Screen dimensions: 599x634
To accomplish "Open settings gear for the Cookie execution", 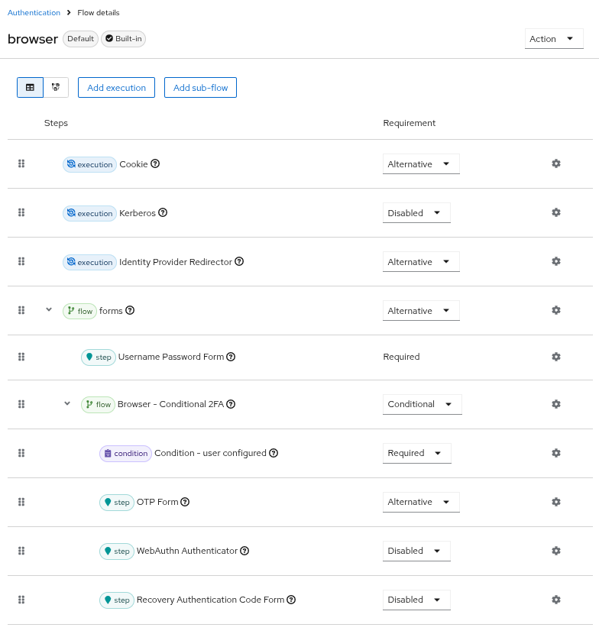I will tap(556, 163).
